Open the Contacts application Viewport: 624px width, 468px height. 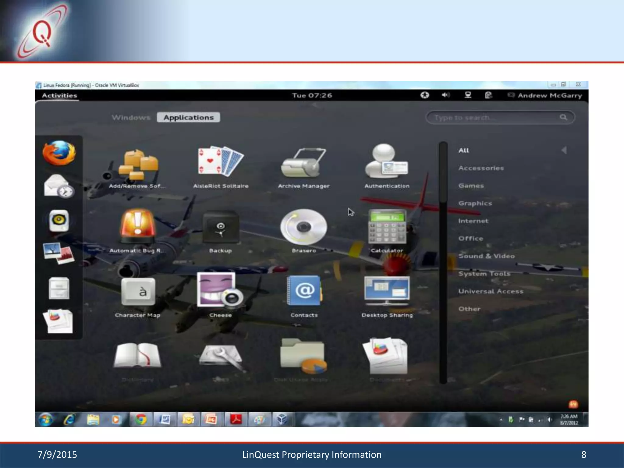point(303,291)
